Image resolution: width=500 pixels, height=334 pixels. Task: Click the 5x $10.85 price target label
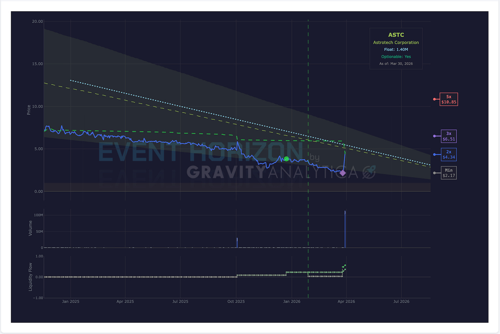(x=448, y=99)
